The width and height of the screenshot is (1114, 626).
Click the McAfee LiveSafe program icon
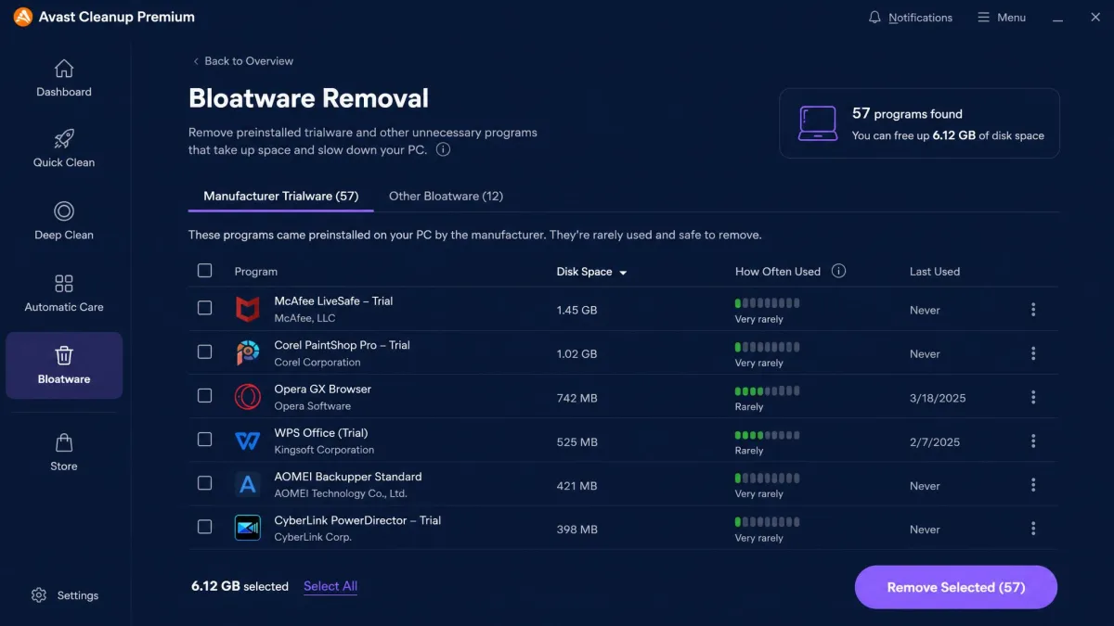[248, 309]
